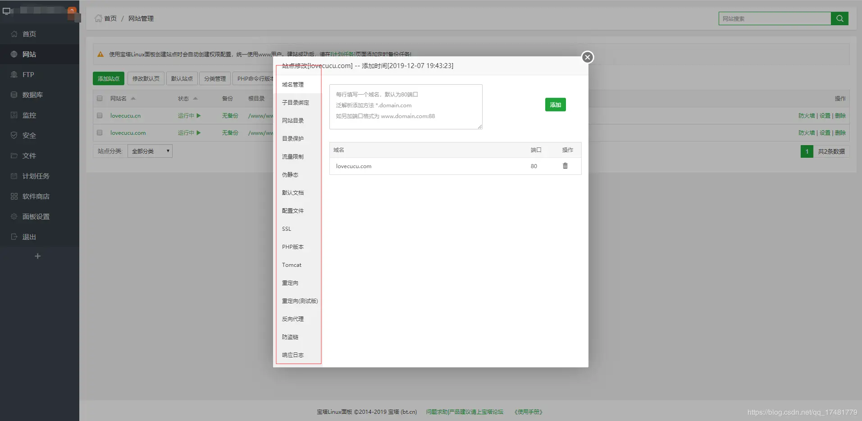862x421 pixels.
Task: Click the green 添加 button
Action: pos(555,105)
